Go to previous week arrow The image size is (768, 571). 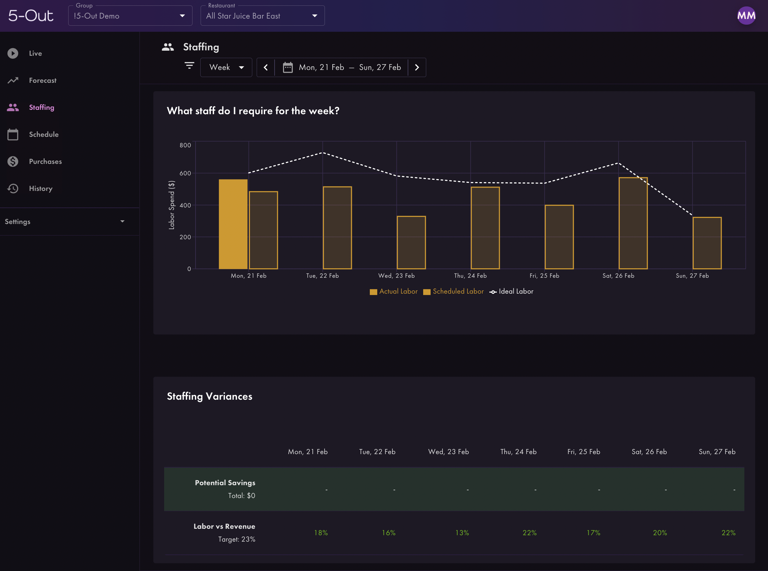coord(266,67)
